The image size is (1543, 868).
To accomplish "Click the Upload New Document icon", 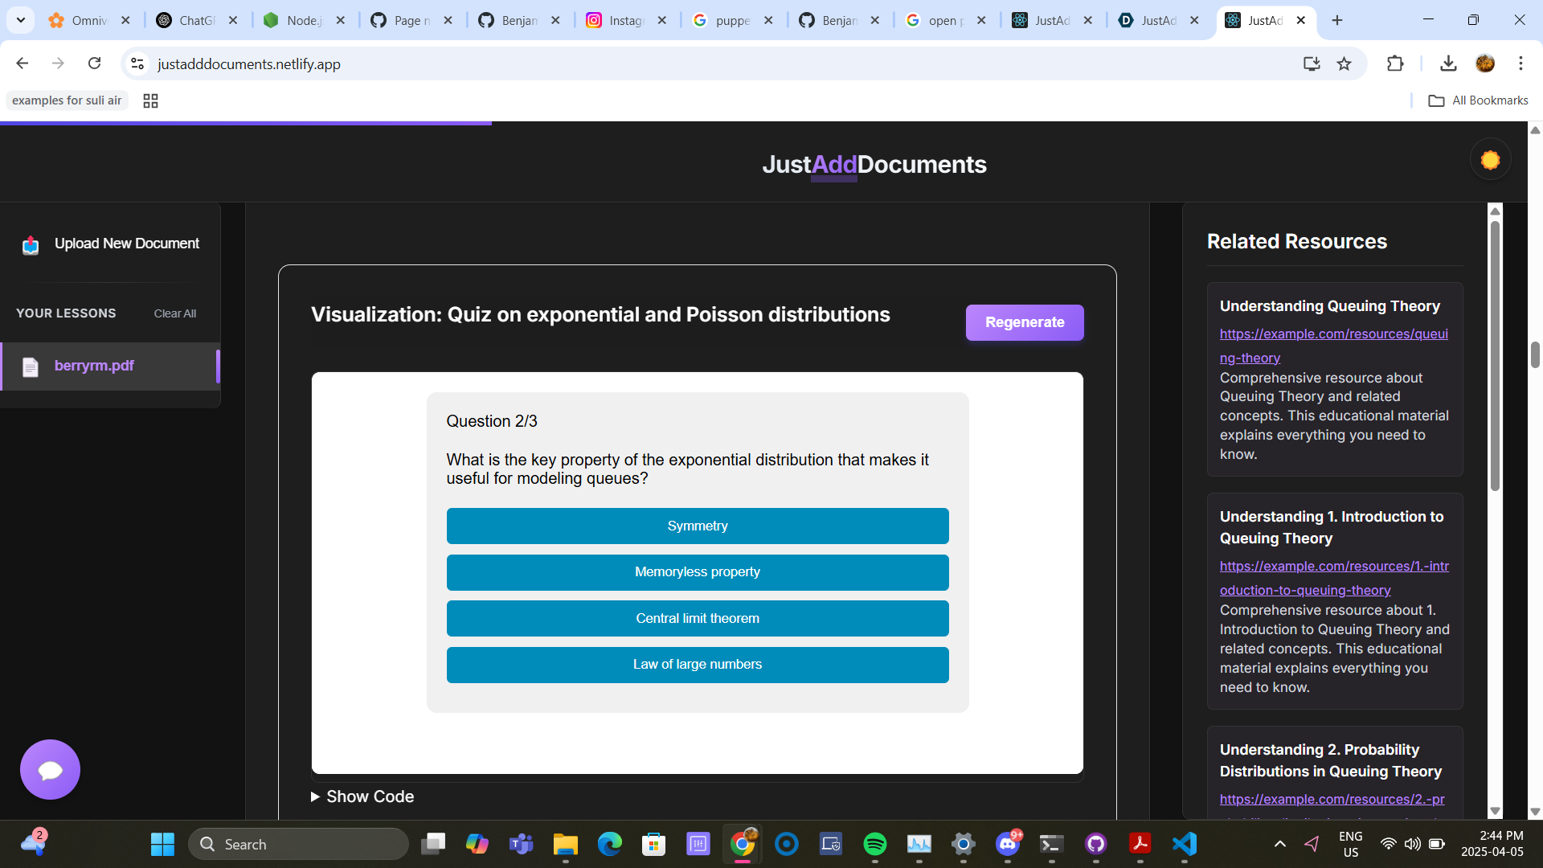I will click(31, 244).
